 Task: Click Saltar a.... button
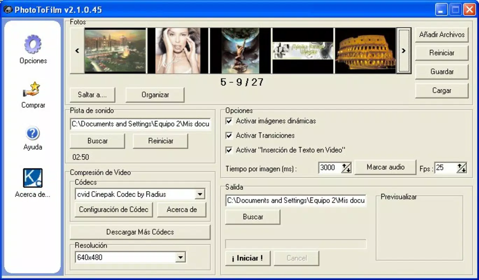pos(92,95)
